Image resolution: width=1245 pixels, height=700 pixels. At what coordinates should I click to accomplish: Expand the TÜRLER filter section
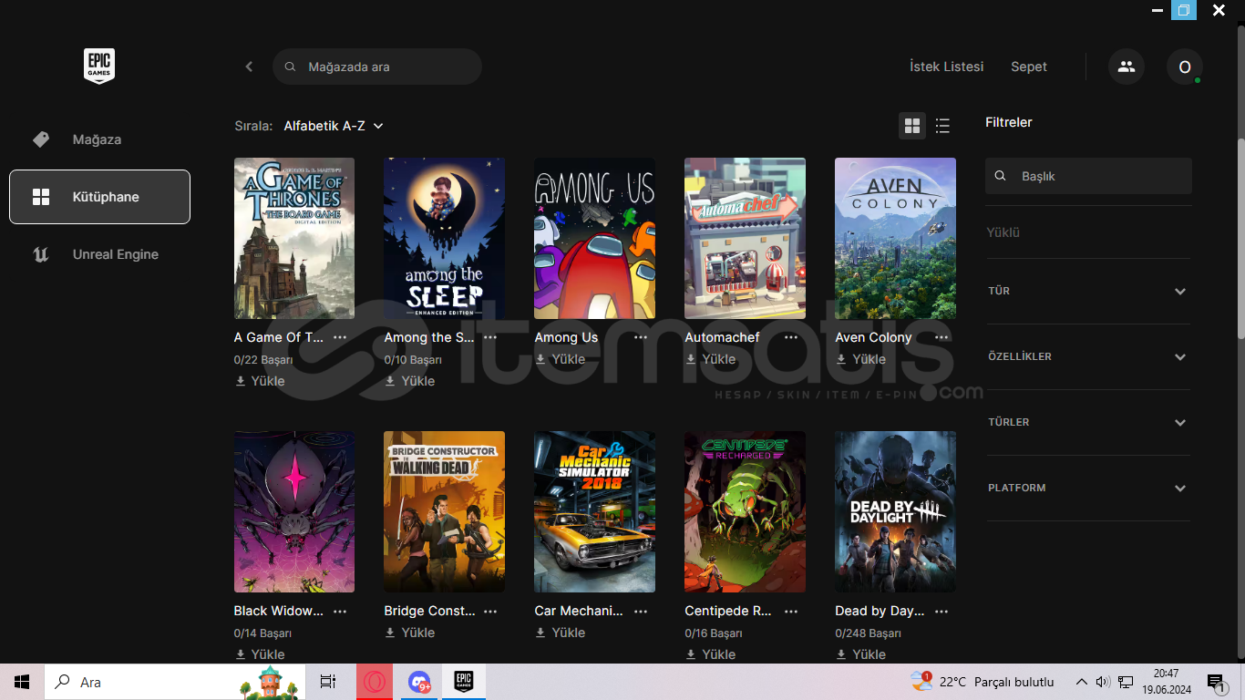(1088, 422)
